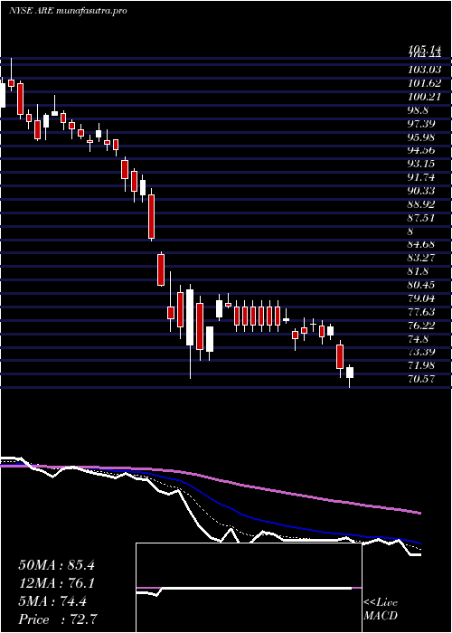This screenshot has width=452, height=633.
Task: Click the 87.51 price axis label
Action: [x=421, y=218]
